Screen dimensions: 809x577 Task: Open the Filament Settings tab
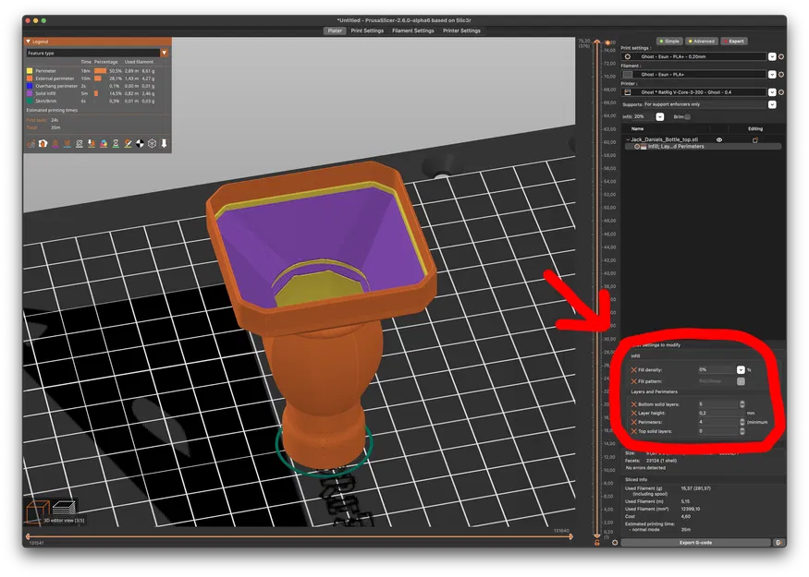pyautogui.click(x=412, y=30)
